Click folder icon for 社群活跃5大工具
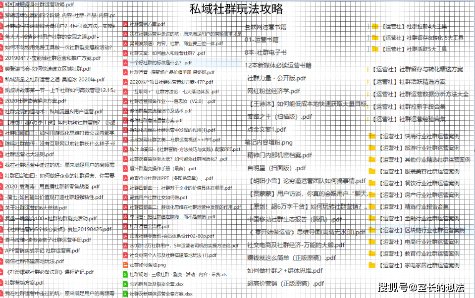475x298 pixels. pos(375,49)
